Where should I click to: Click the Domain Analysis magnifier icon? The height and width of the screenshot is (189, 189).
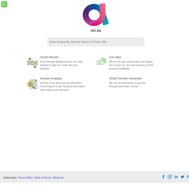pyautogui.click(x=32, y=84)
